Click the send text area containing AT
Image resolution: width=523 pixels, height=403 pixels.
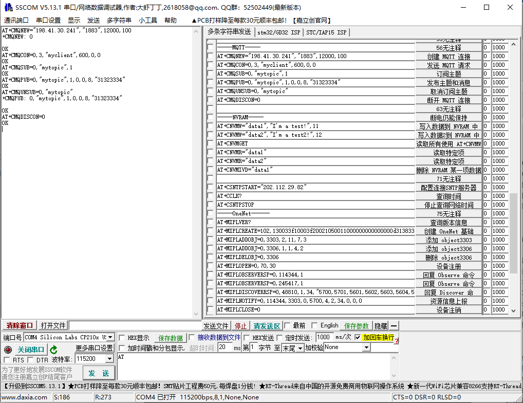pos(253,367)
